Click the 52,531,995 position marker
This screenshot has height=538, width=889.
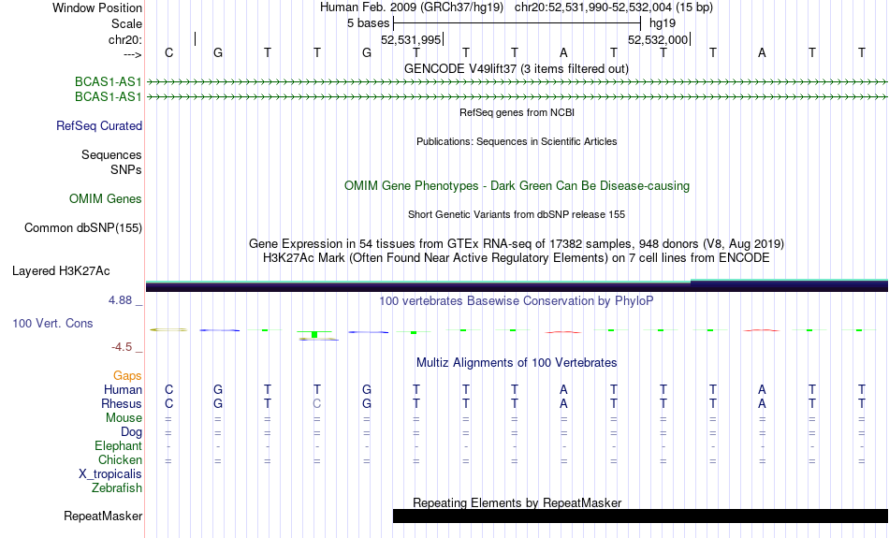point(411,39)
